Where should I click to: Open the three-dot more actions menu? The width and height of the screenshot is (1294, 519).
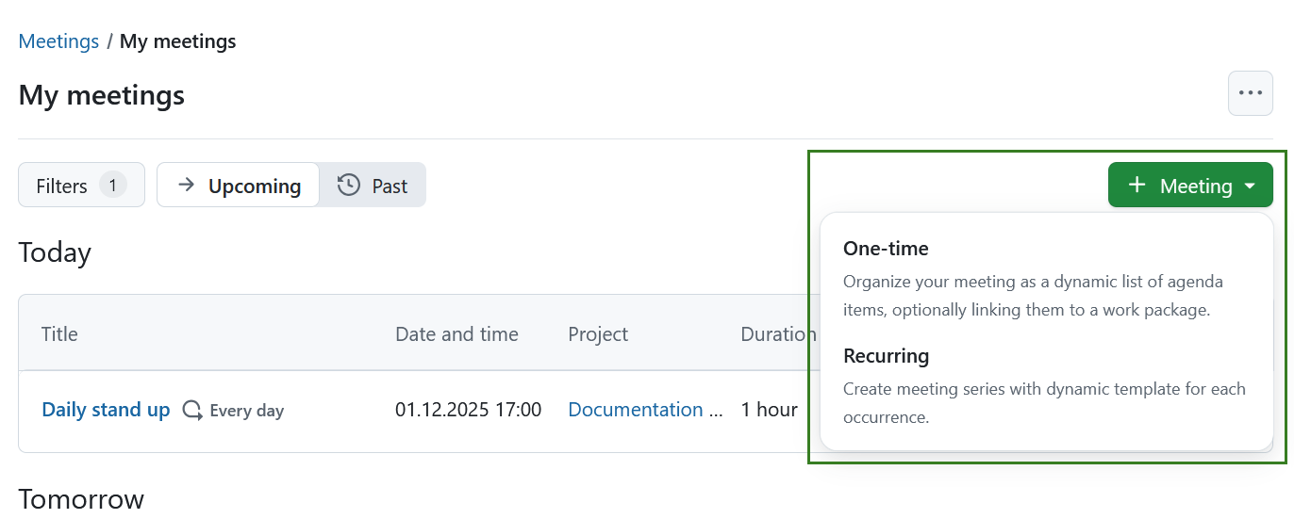click(x=1250, y=93)
